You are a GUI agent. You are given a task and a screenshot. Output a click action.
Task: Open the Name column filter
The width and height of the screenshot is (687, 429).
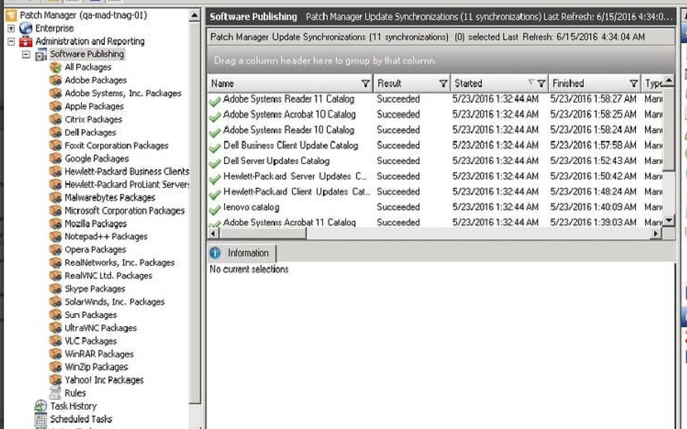pyautogui.click(x=365, y=83)
